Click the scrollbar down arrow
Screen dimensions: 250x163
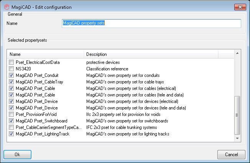tap(237, 139)
